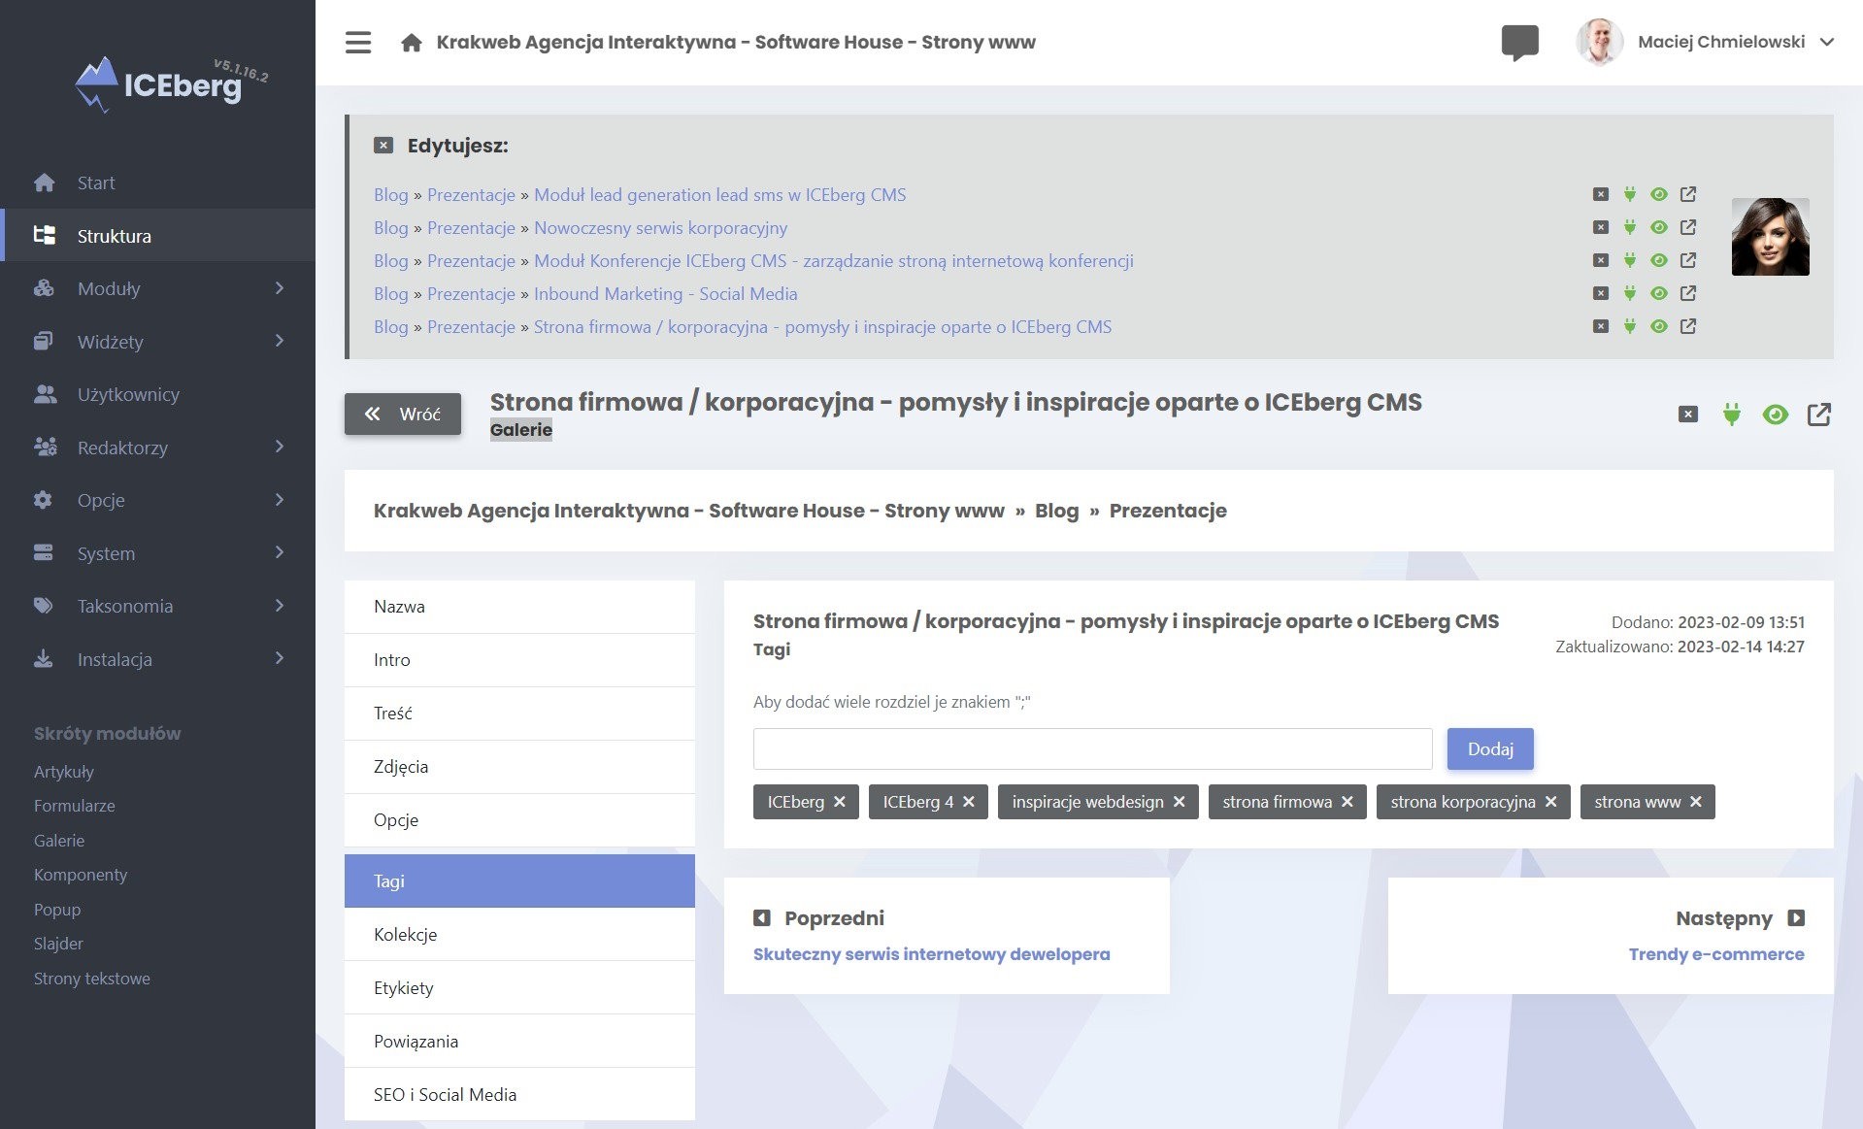Open external link for Inbound Marketing row
Screen dimensions: 1863x1129
pyautogui.click(x=1688, y=293)
